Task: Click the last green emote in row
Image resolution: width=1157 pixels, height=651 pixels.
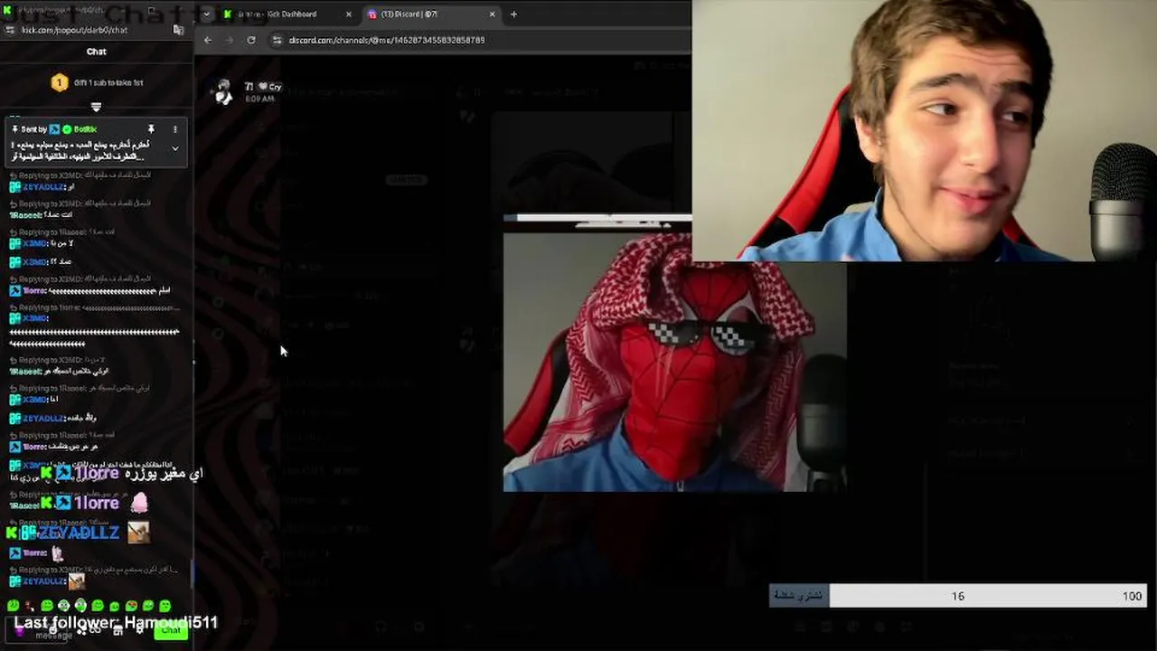Action: (x=165, y=606)
